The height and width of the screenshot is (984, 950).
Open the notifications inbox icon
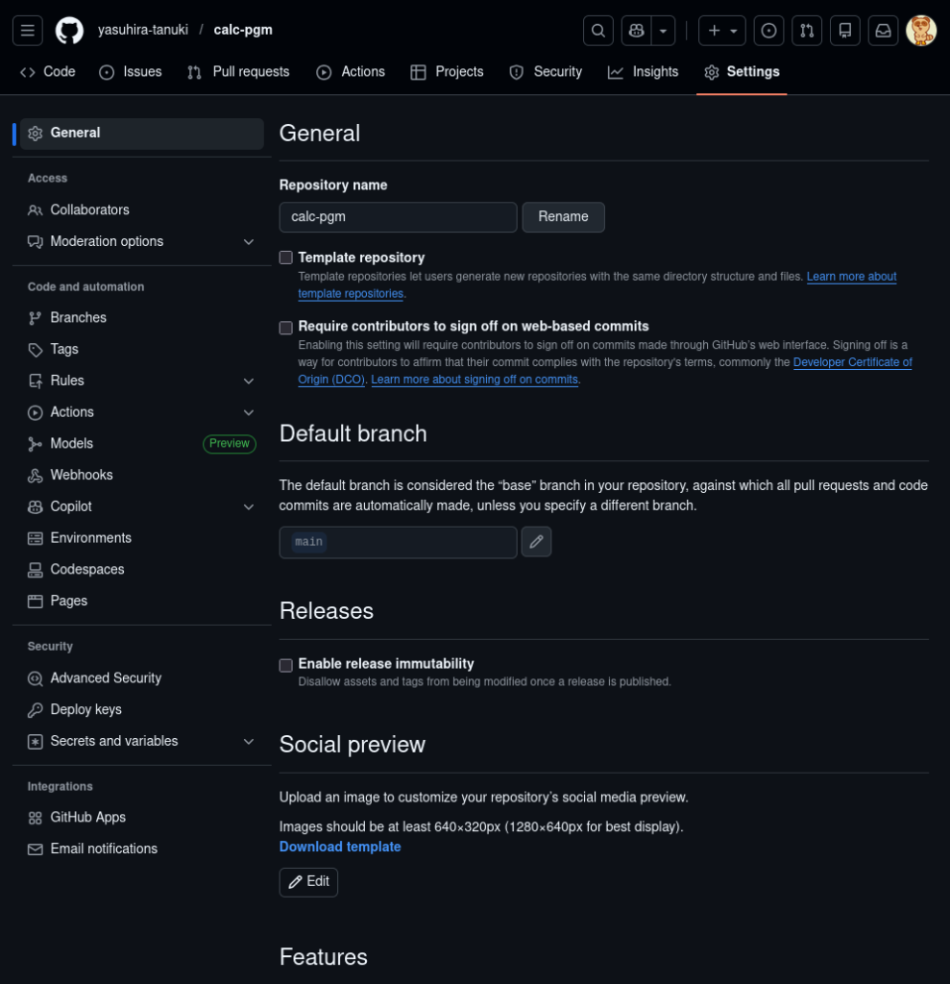883,31
